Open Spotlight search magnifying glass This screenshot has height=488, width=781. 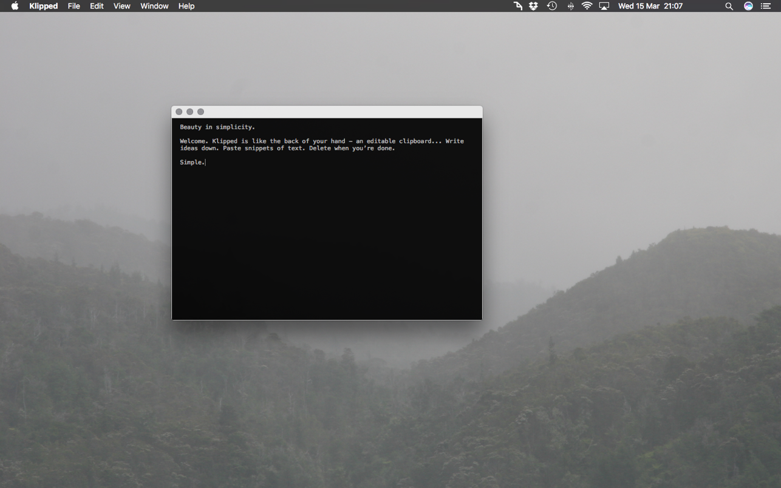729,6
